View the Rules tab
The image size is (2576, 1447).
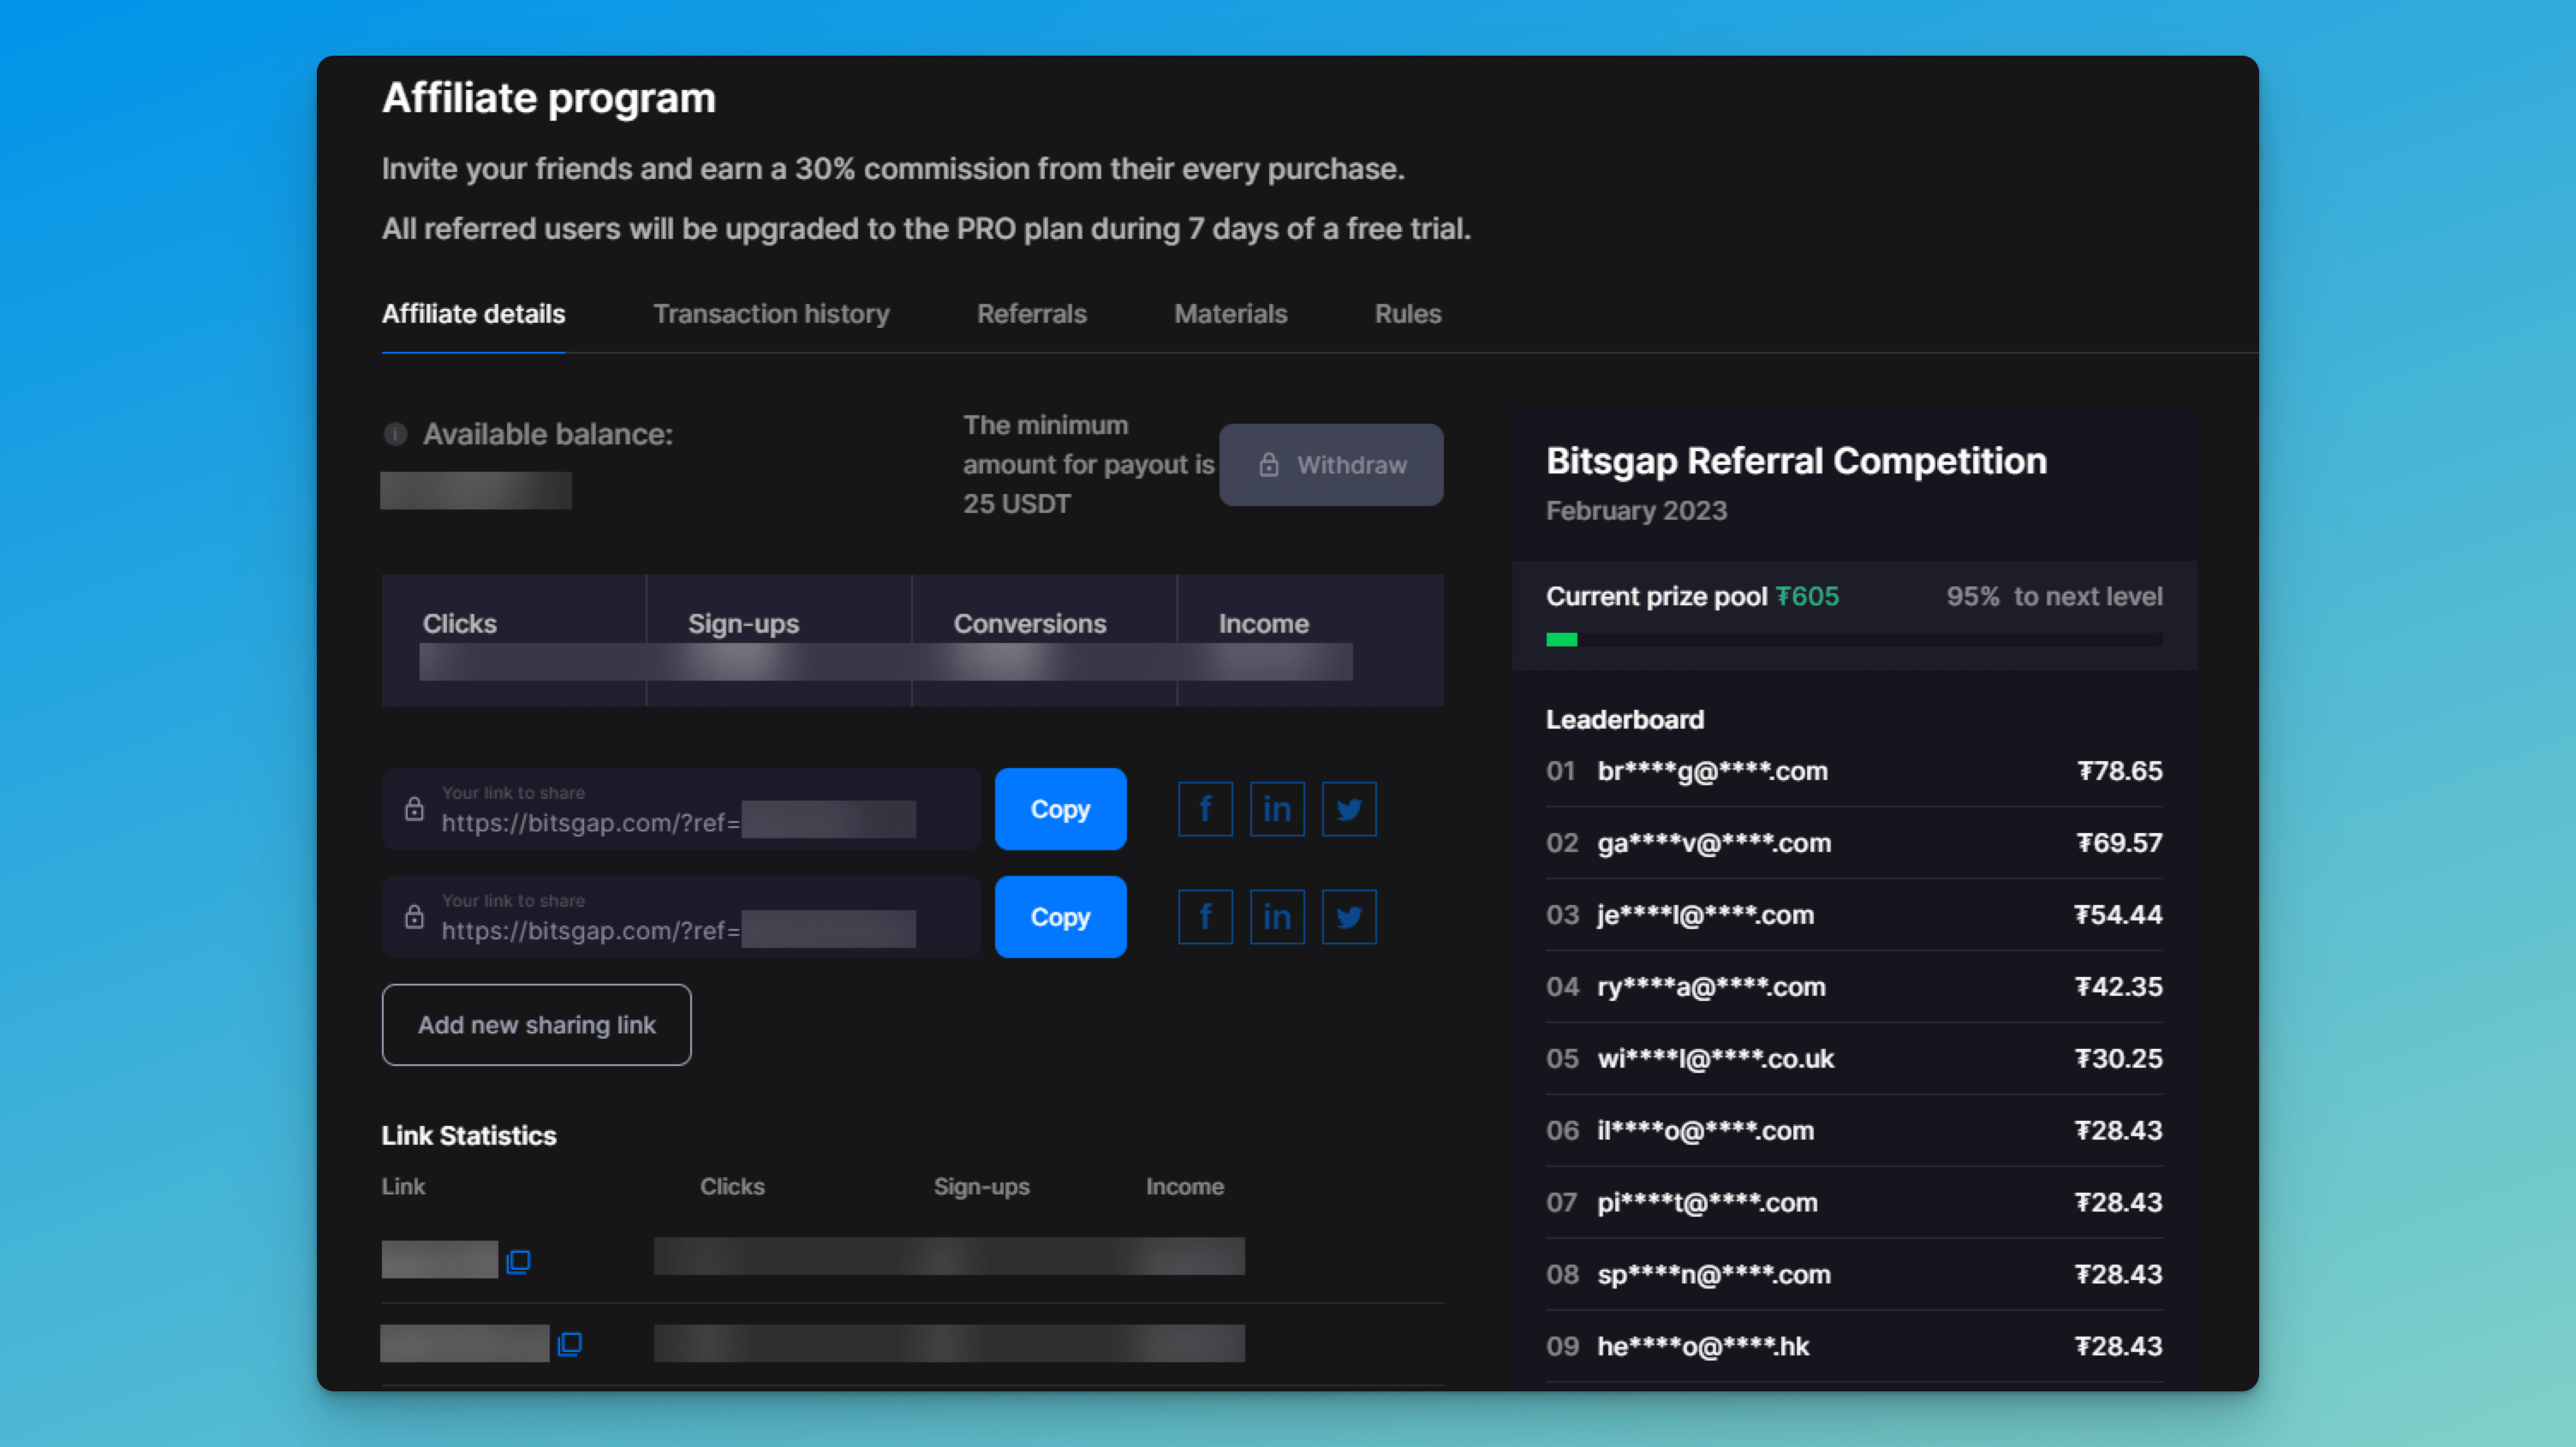point(1407,314)
